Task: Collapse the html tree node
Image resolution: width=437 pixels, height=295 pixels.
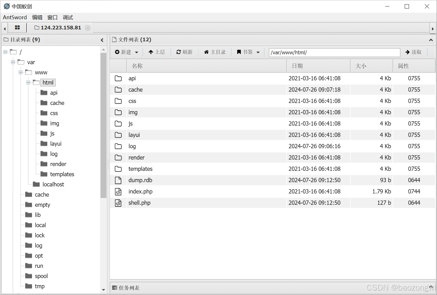Action: 28,82
